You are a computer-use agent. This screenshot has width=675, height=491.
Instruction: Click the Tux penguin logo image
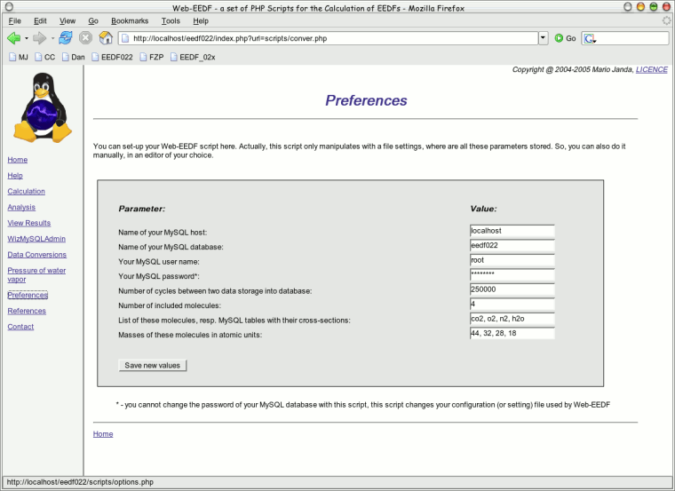pyautogui.click(x=41, y=108)
